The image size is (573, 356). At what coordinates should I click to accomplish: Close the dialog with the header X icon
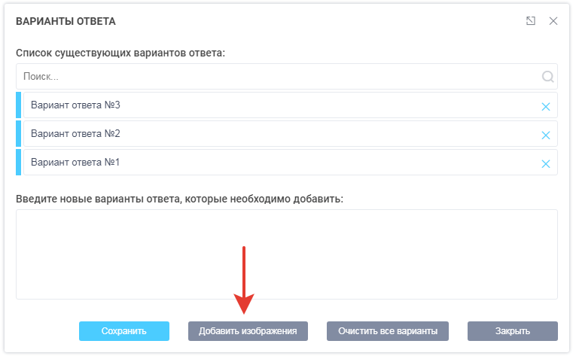553,21
